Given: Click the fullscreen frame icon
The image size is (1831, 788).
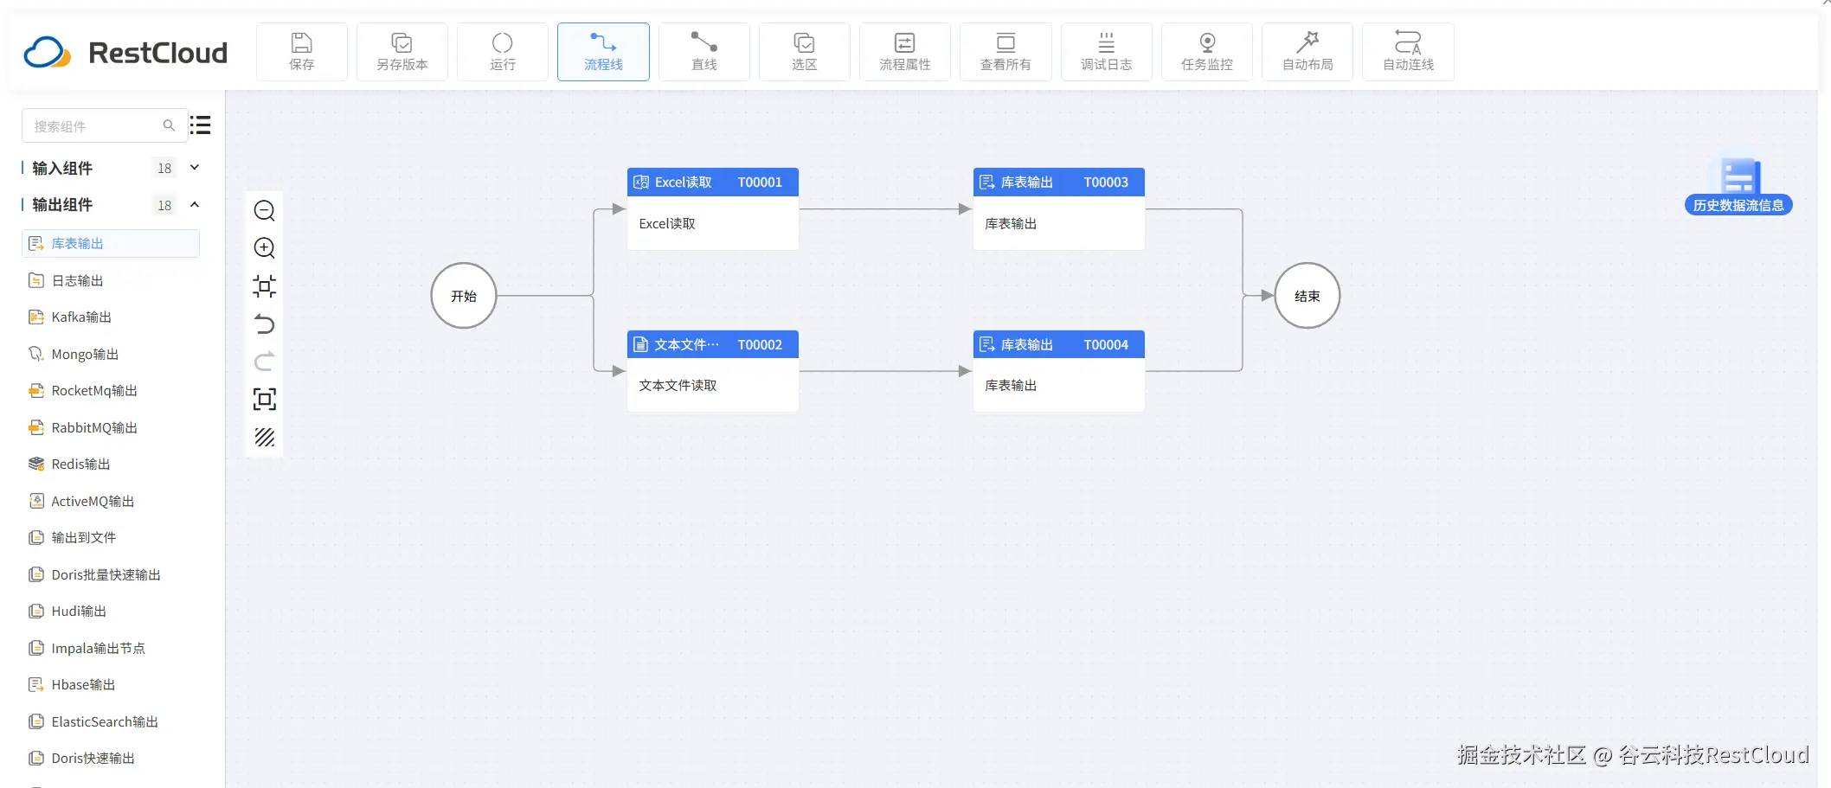Looking at the screenshot, I should point(265,399).
